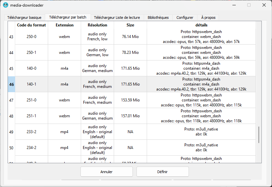Screen dimensions: 272x187
Task: Select format code 140-0 cell
Action: coord(31,68)
